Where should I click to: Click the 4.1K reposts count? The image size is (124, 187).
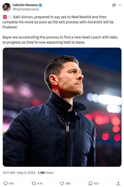[40, 183]
